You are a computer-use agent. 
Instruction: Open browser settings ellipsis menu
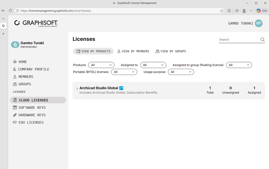click(x=251, y=11)
